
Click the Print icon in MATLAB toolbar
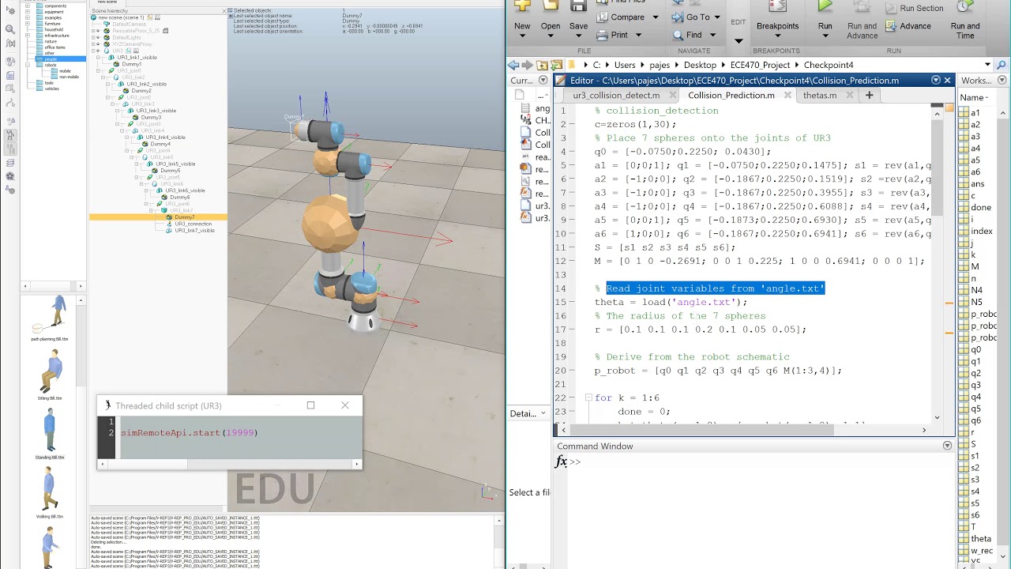tap(603, 35)
